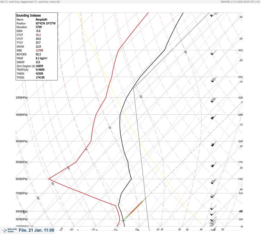Screen dimensions: 261x234
Task: Click the SWEAT value '213'
Action: tap(38, 62)
